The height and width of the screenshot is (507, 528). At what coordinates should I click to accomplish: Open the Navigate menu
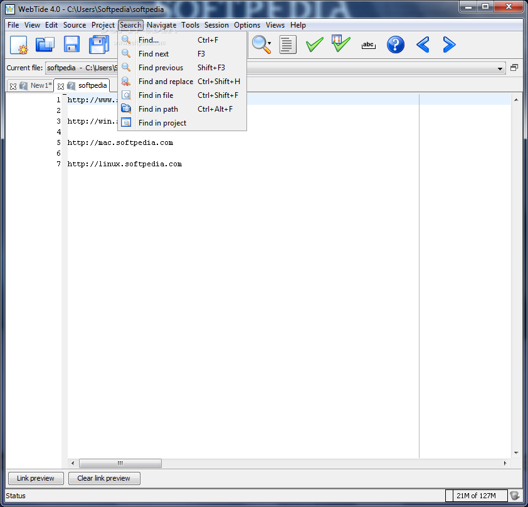(x=161, y=25)
